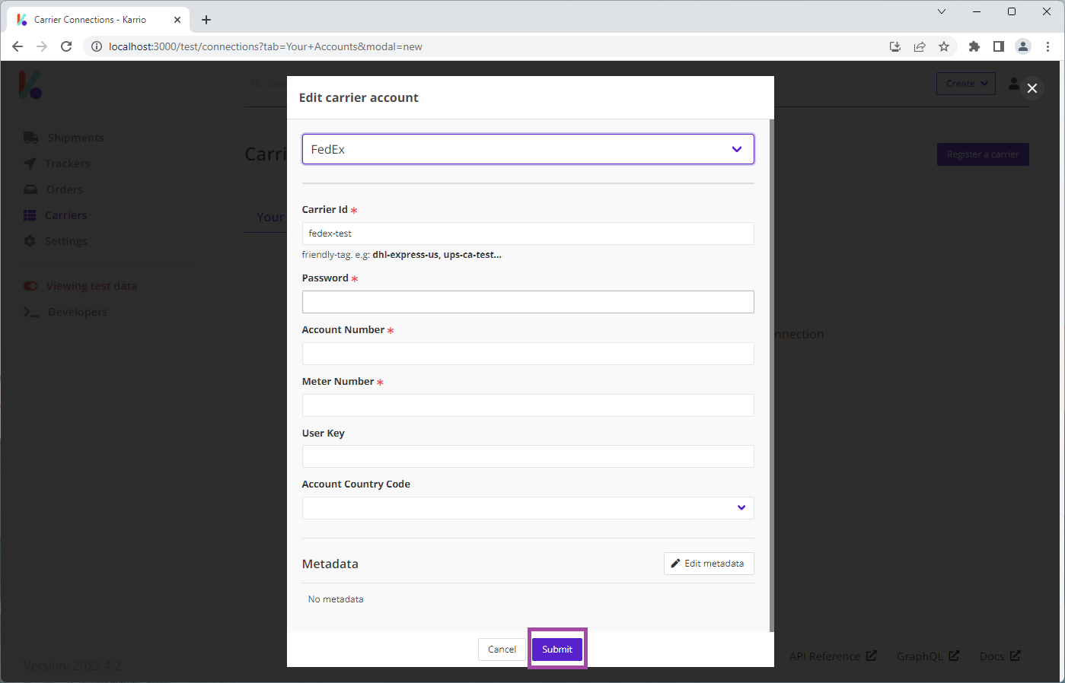Click the user account icon
The height and width of the screenshot is (683, 1065).
(1014, 84)
